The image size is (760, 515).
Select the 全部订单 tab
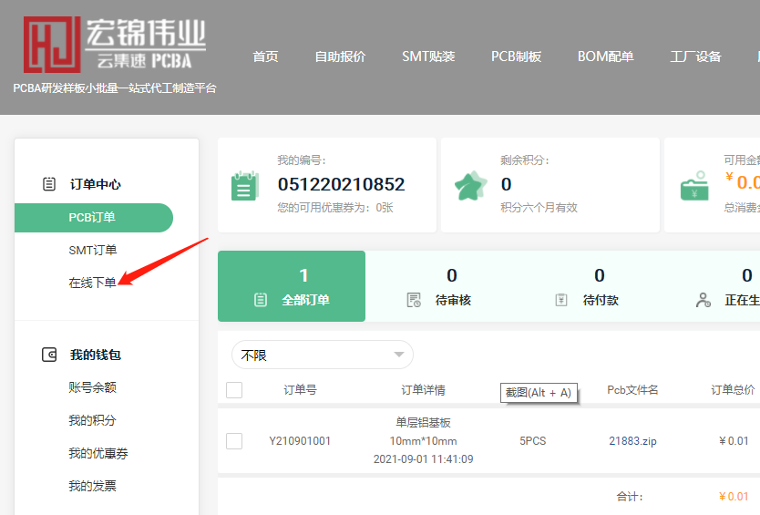pos(292,286)
